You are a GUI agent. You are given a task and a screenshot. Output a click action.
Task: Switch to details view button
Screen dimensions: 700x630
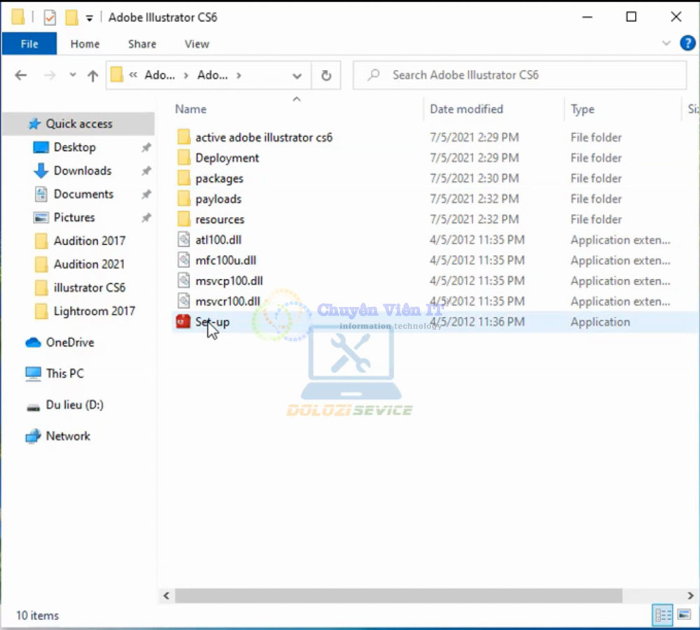point(662,615)
